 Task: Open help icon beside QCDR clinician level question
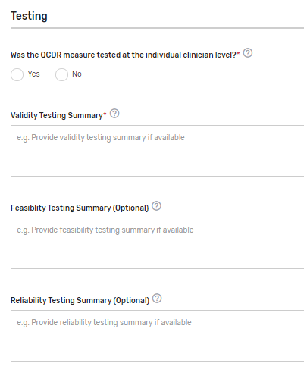[248, 53]
